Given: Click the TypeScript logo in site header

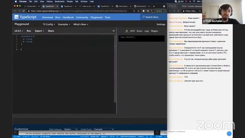Looking at the screenshot, I should (x=25, y=17).
